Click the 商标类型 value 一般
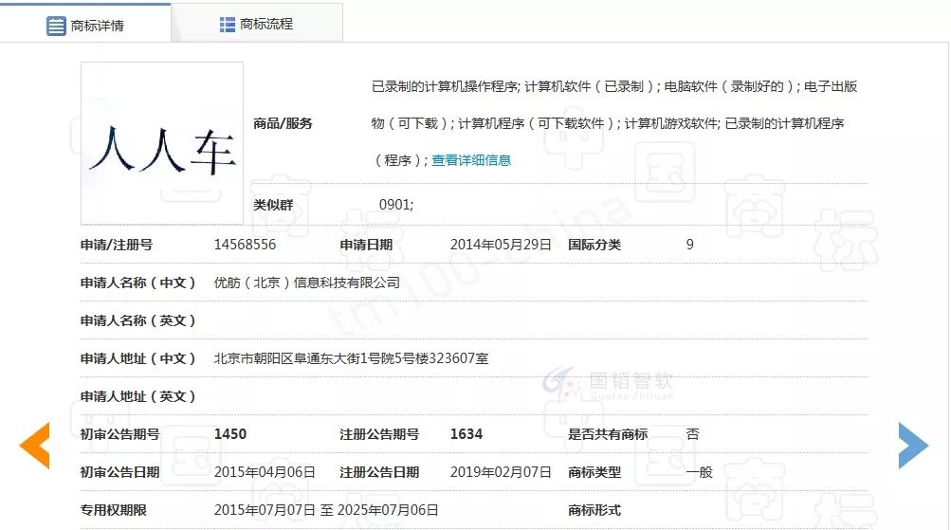Screen dimensions: 951x530 pos(700,472)
